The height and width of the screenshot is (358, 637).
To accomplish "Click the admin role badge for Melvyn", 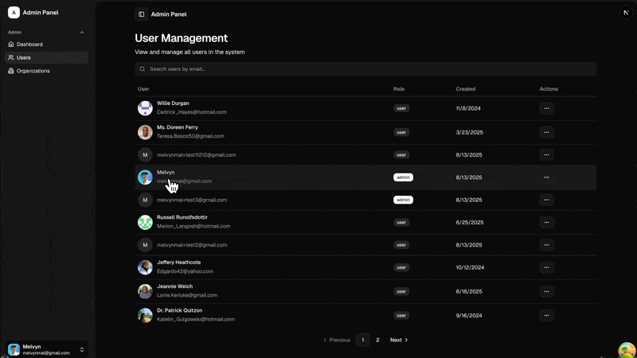I will (403, 177).
